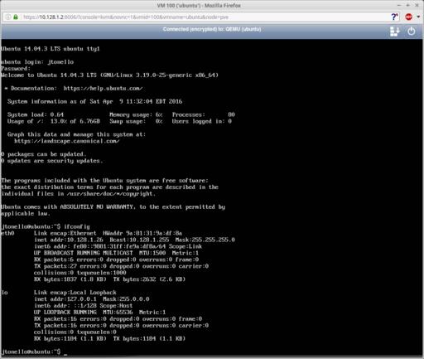The width and height of the screenshot is (424, 359).
Task: Click the green padlock security icon
Action: 16,17
